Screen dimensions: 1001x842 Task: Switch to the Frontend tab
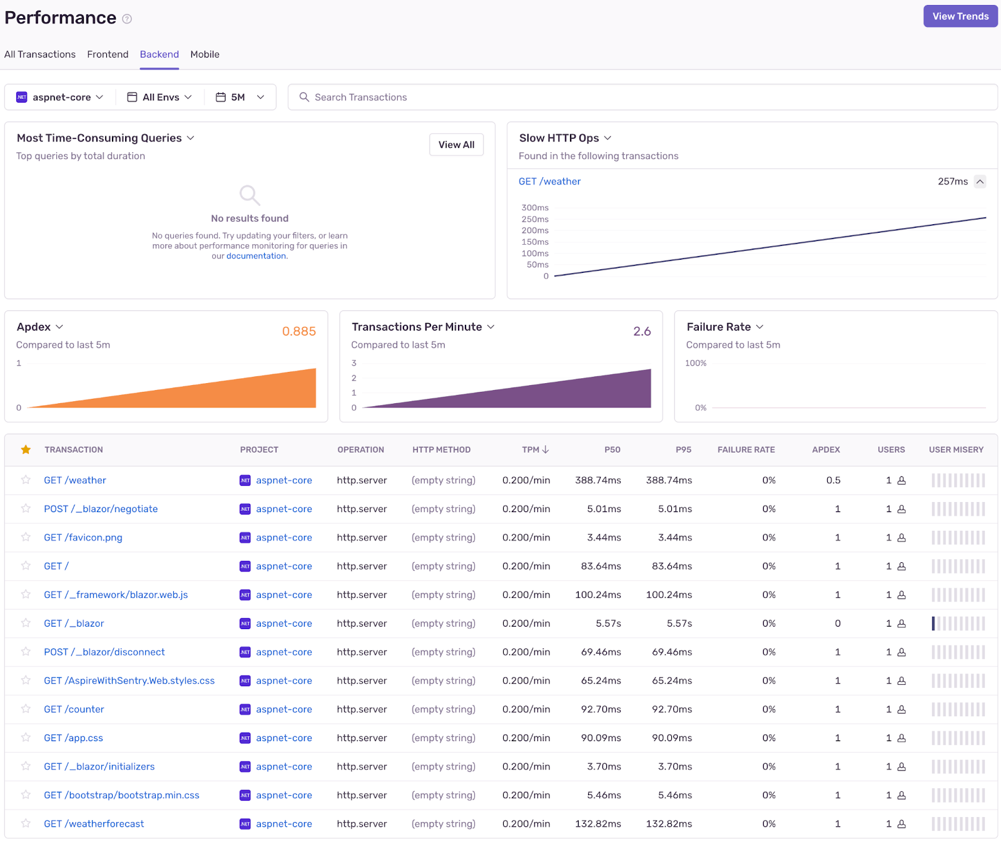point(108,54)
